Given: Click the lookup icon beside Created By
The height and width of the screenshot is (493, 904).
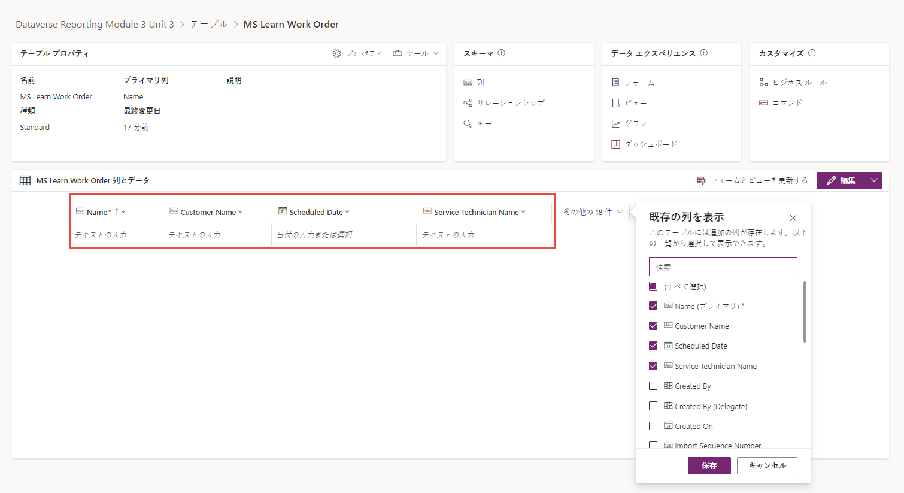Looking at the screenshot, I should [668, 386].
